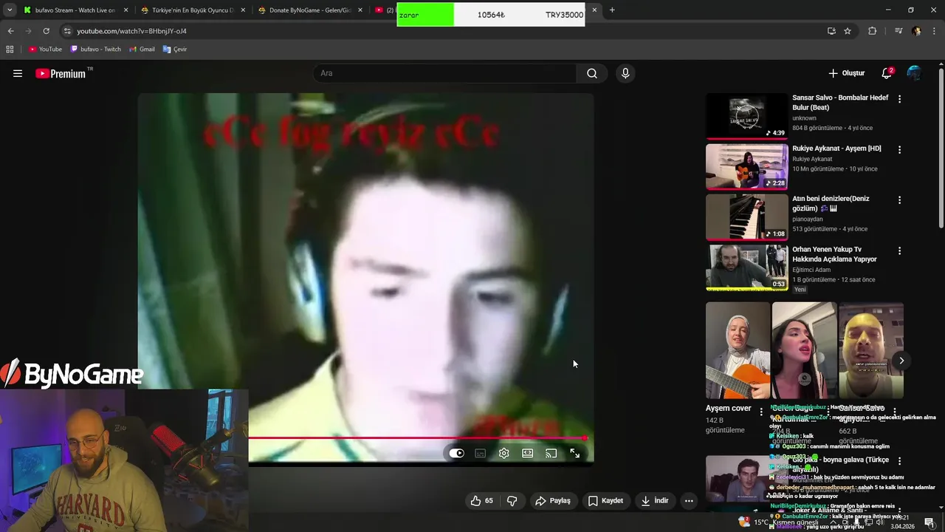Open the Chrome apps grid shortcut
Viewport: 945px width, 532px height.
pyautogui.click(x=10, y=50)
